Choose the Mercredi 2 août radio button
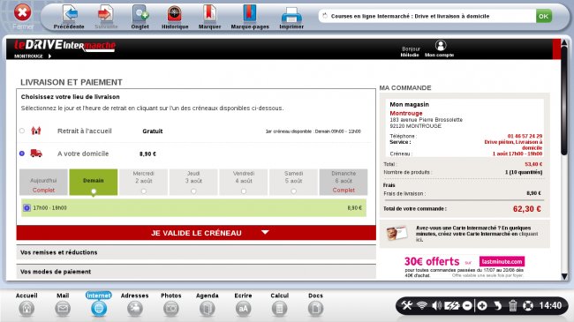The width and height of the screenshot is (574, 322). [143, 191]
